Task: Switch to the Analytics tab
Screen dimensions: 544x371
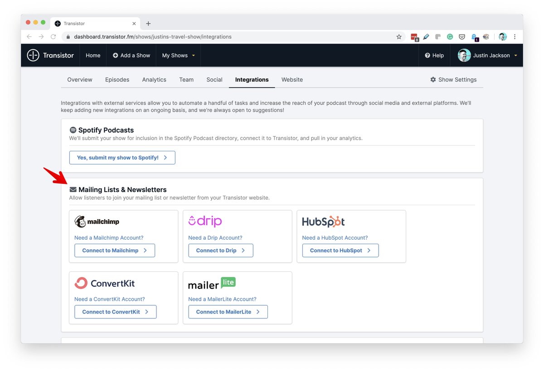Action: pos(154,80)
